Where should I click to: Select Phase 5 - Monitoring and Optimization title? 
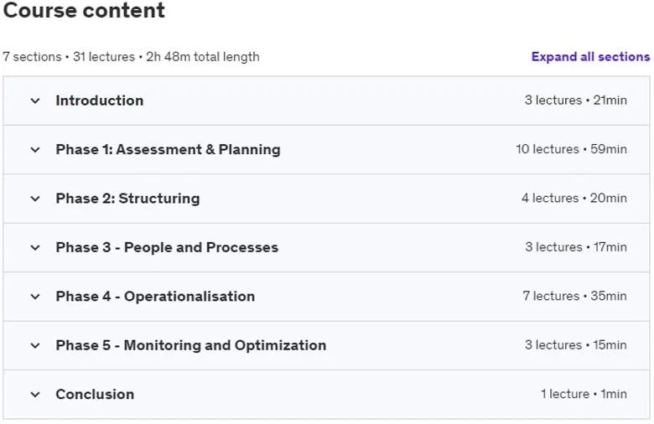click(191, 345)
